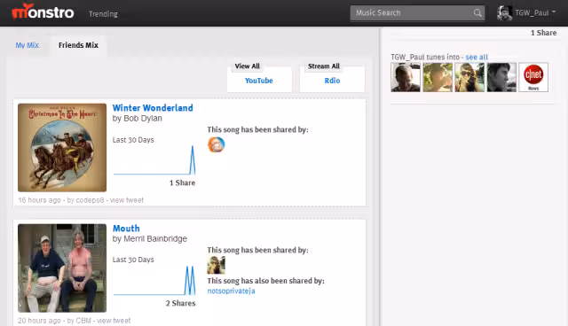The height and width of the screenshot is (326, 568).
Task: Open the Mouth album cover photo
Action: [62, 268]
